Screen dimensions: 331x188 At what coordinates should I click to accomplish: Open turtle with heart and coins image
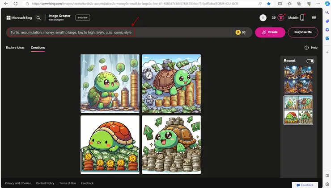[x=110, y=84]
